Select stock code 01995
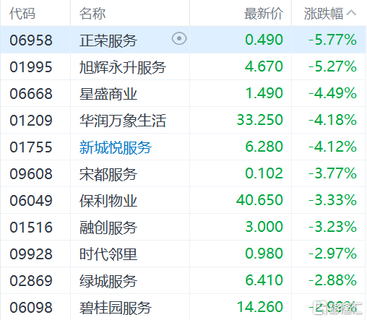The image size is (367, 320). (31, 66)
